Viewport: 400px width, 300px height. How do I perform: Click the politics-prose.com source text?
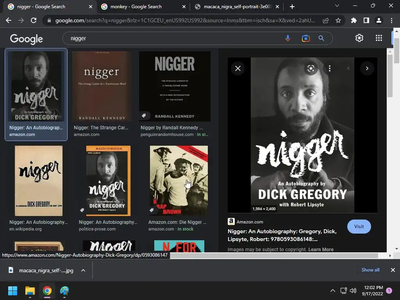97,229
